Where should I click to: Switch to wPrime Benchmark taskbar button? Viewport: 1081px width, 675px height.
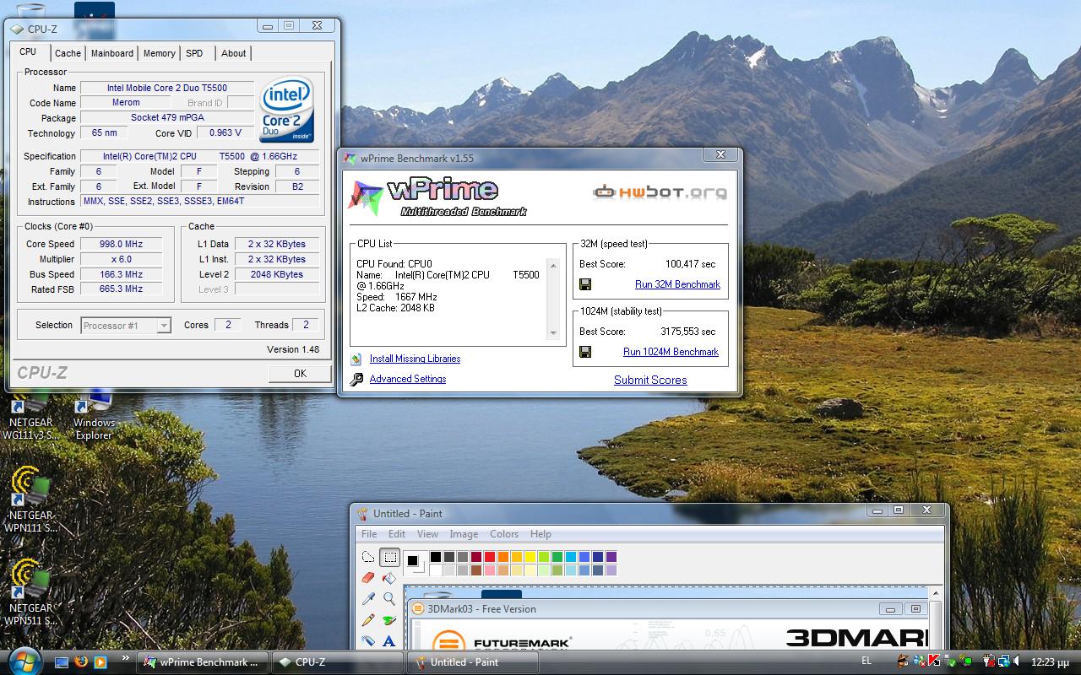[203, 662]
